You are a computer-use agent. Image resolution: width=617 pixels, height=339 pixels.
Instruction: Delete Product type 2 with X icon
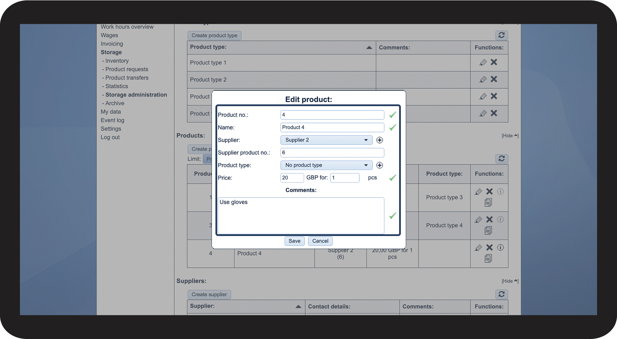[x=494, y=79]
